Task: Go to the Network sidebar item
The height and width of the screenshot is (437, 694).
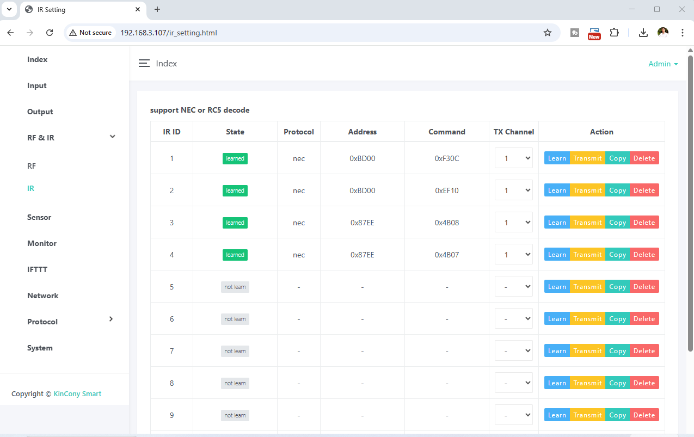Action: pyautogui.click(x=42, y=296)
